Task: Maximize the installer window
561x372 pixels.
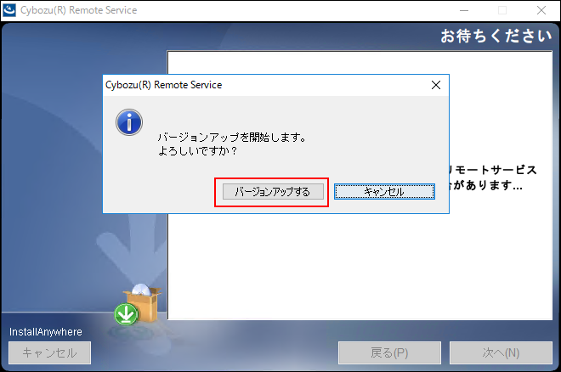Action: (x=502, y=10)
